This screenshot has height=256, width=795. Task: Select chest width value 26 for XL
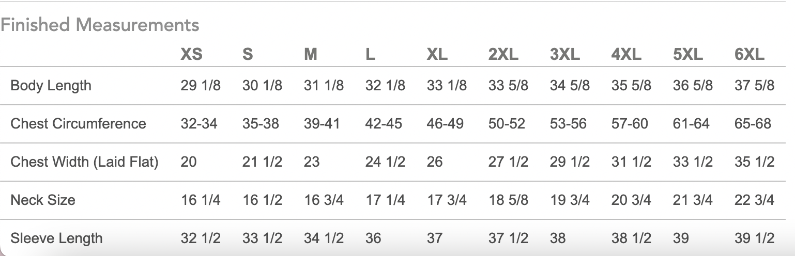pyautogui.click(x=435, y=162)
